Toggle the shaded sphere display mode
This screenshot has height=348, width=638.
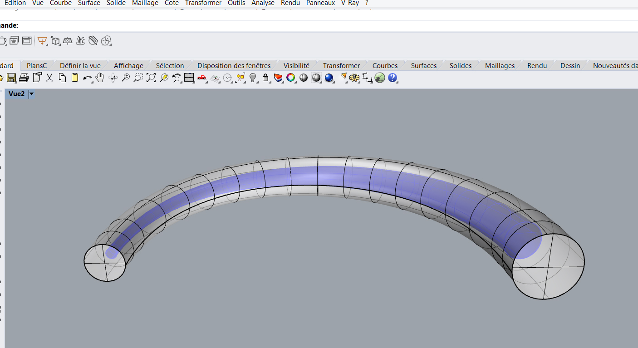304,78
